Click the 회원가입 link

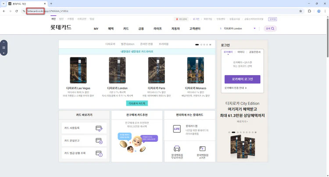click(x=208, y=19)
